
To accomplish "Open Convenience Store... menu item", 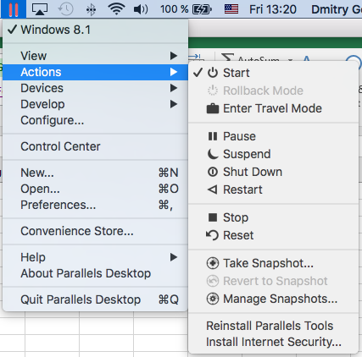I will coord(96,231).
